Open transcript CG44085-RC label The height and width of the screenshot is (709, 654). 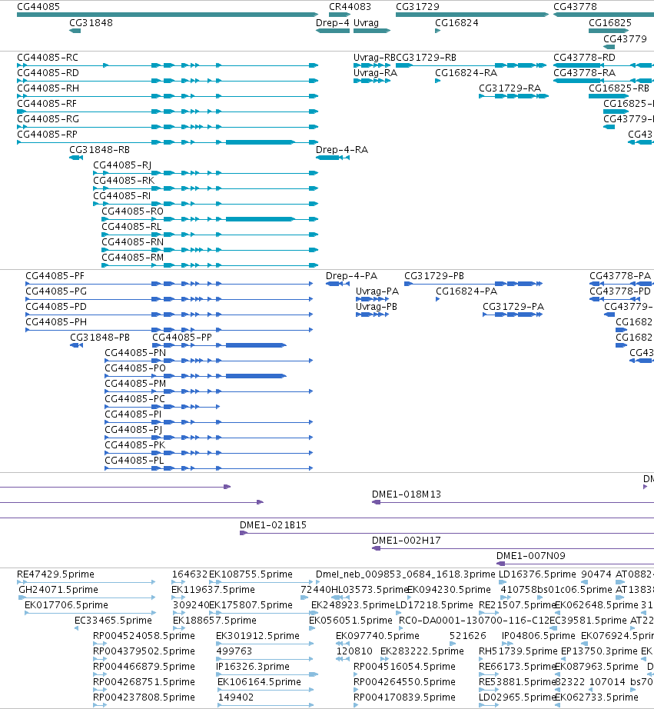48,58
